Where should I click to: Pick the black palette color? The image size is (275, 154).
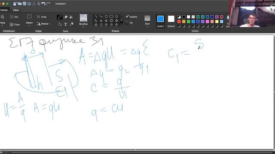click(x=183, y=17)
